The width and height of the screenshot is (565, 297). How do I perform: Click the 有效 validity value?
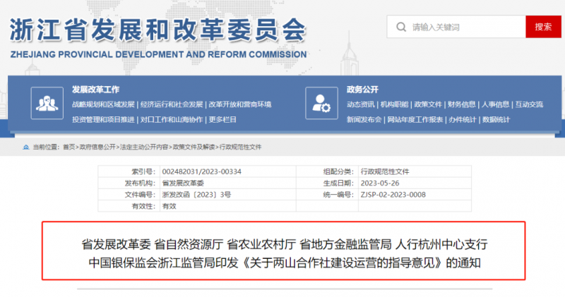(x=169, y=206)
